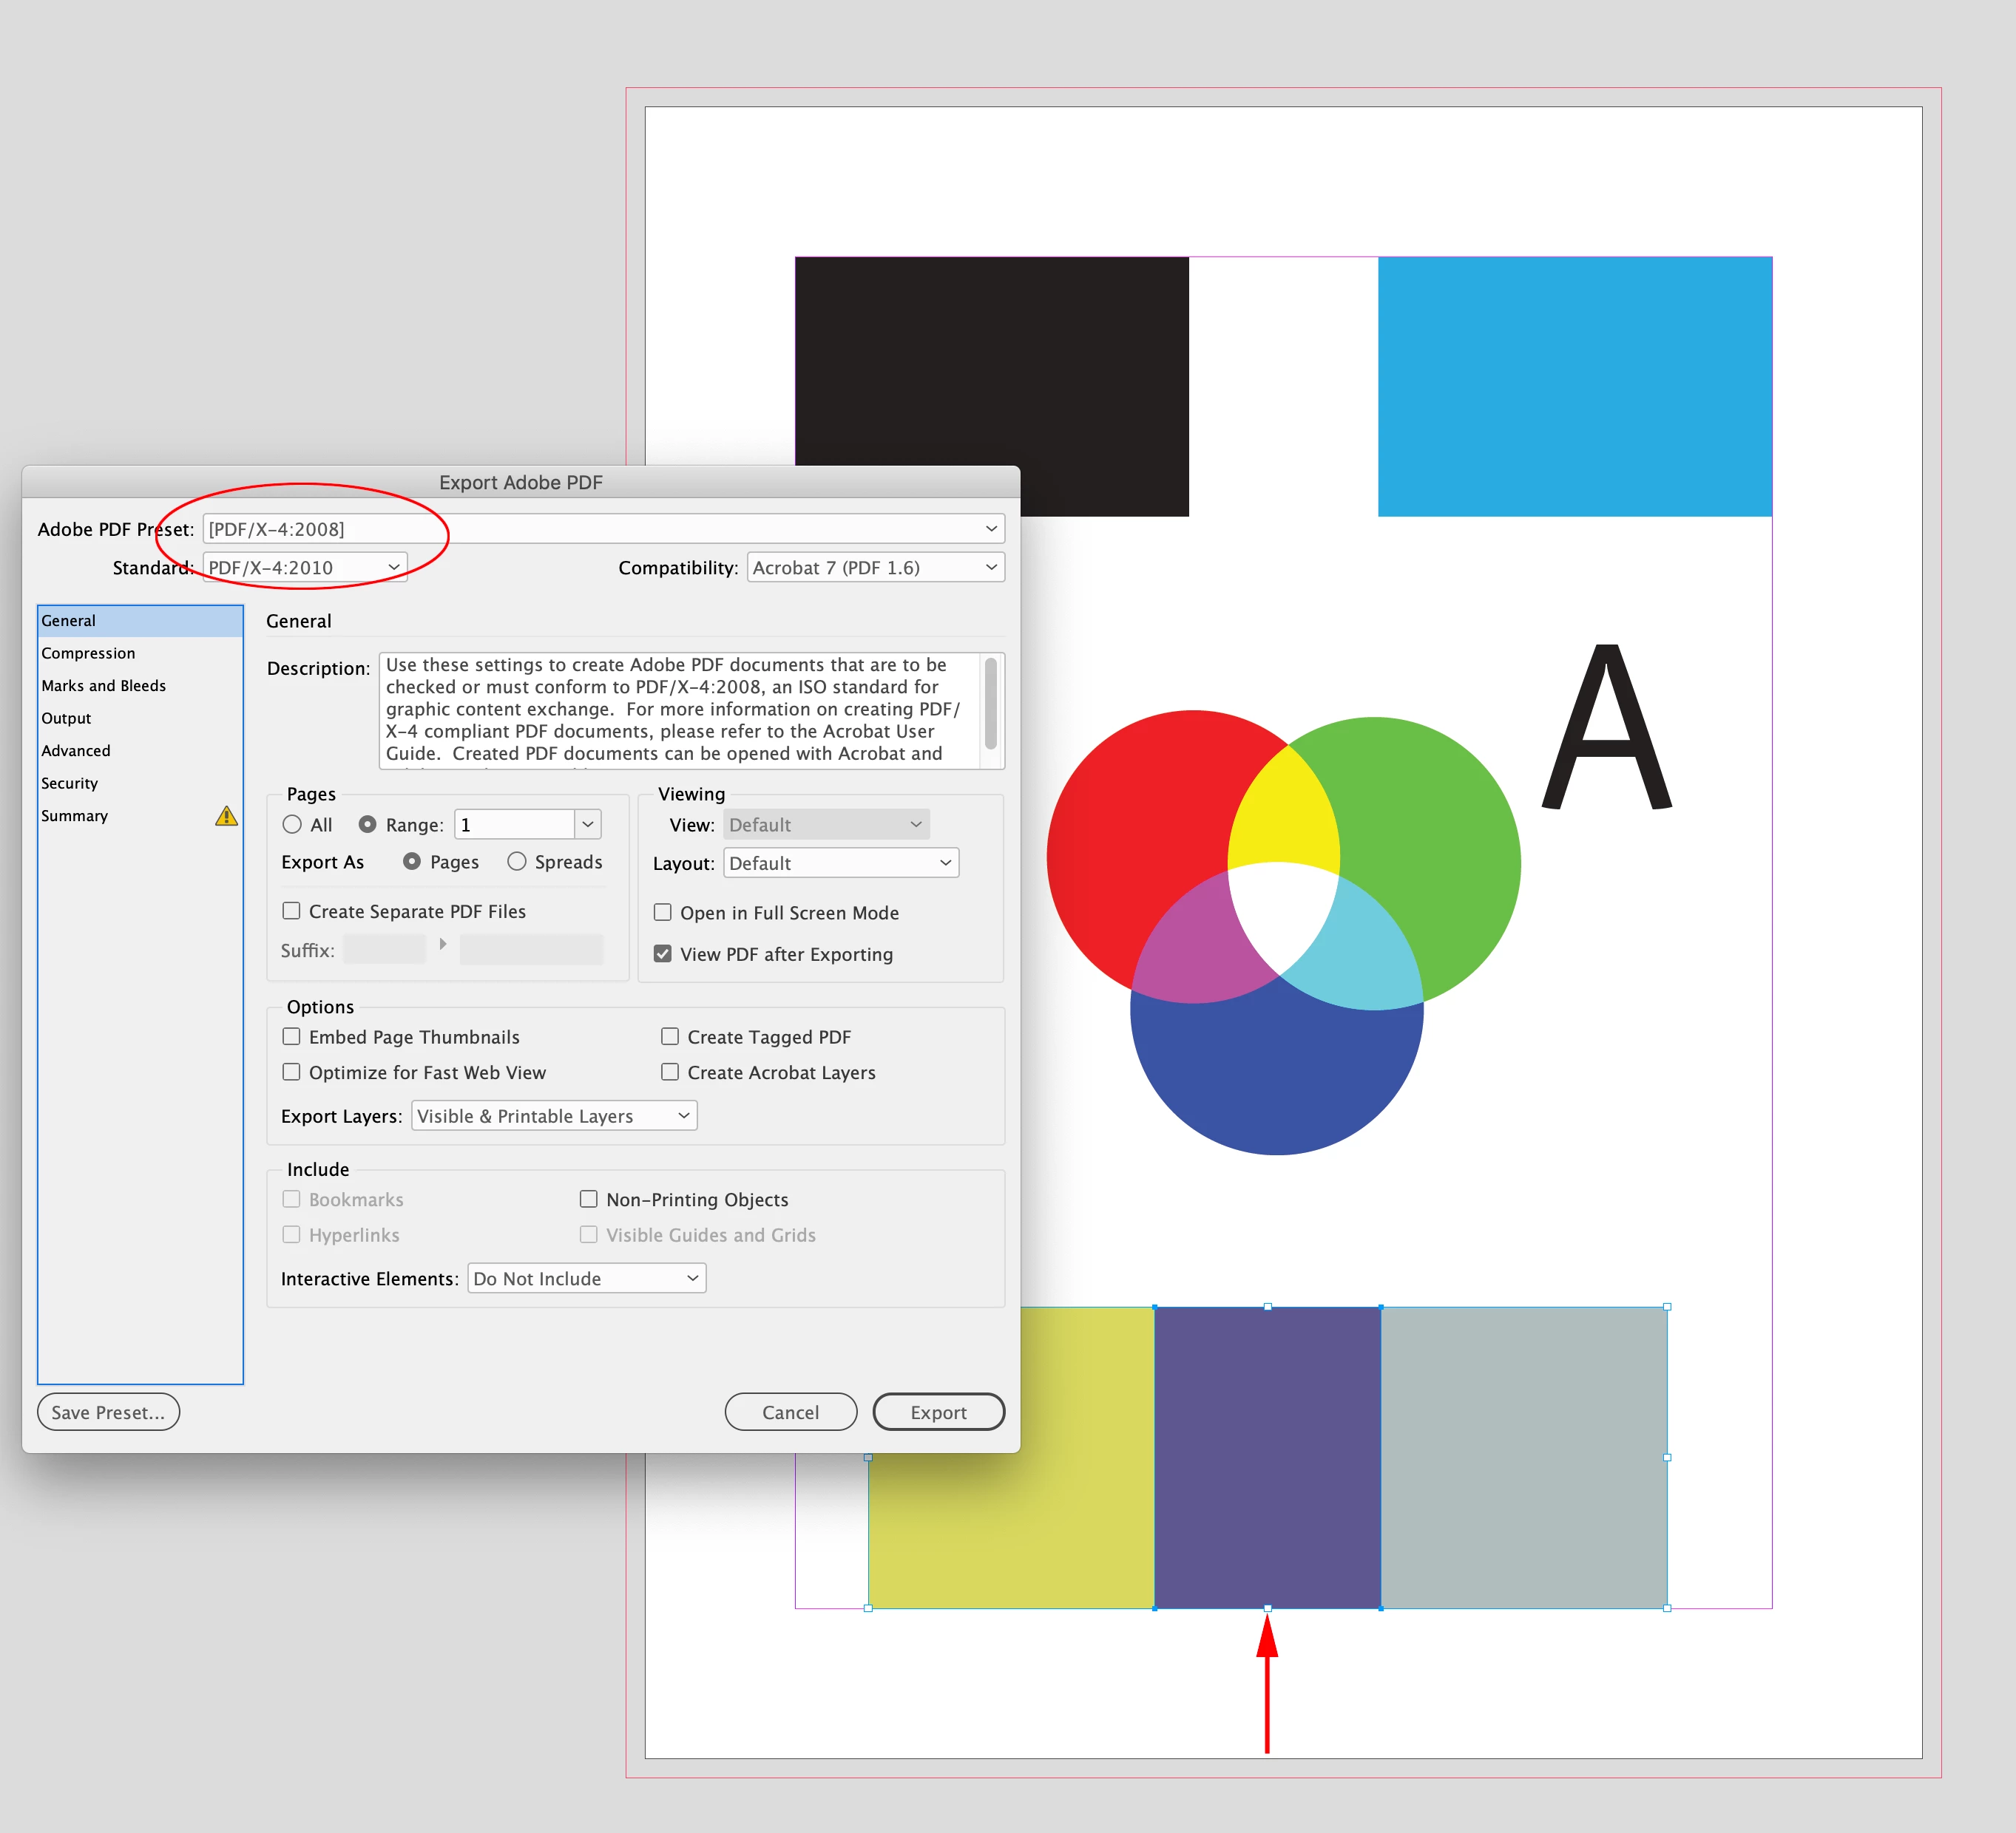Uncheck View PDF after Exporting
Viewport: 2016px width, 1833px height.
point(663,953)
